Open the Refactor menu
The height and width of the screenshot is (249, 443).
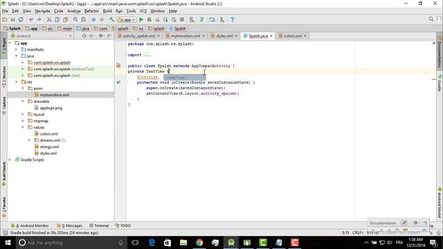[91, 11]
